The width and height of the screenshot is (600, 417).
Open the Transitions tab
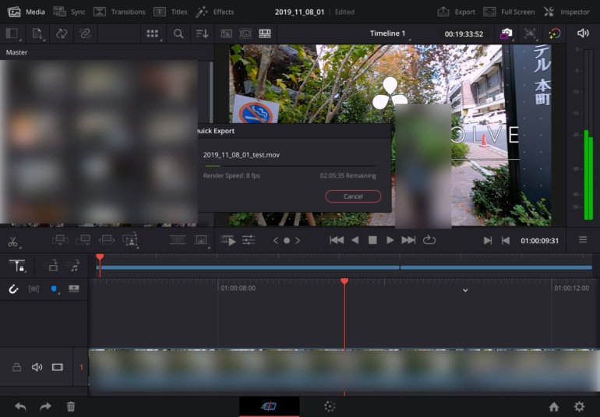(119, 12)
